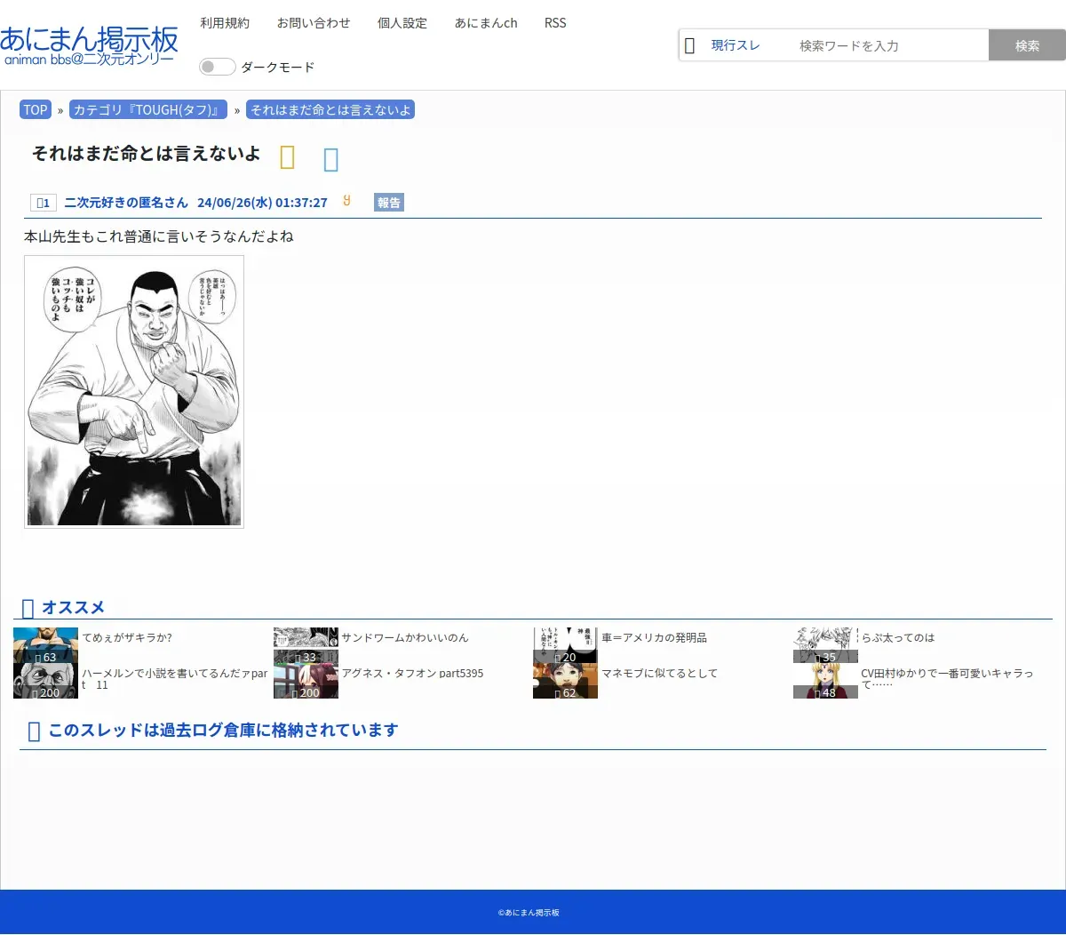Click thumbnail with 63 replies
This screenshot has height=935, width=1066.
tap(46, 645)
